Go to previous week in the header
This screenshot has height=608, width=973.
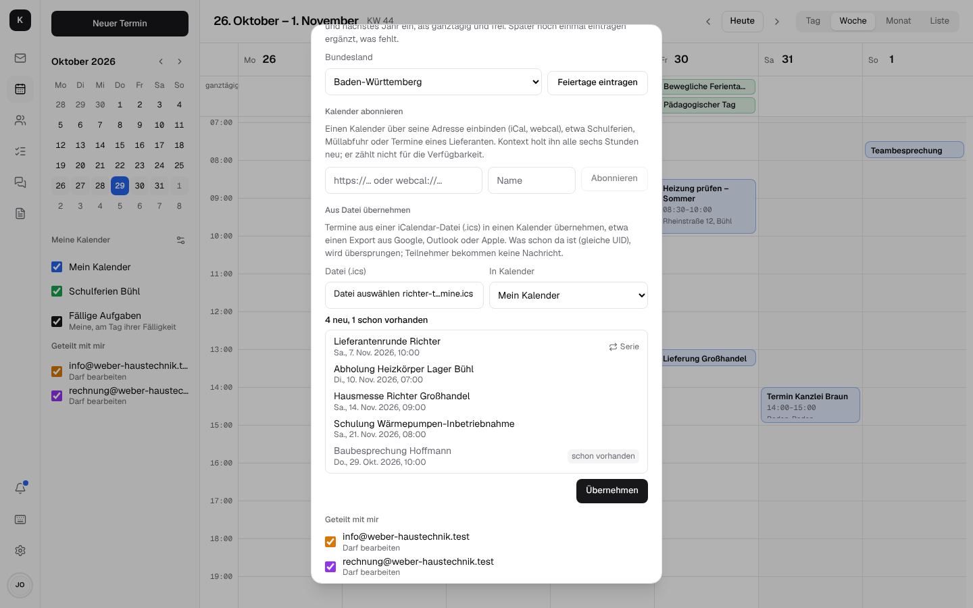(708, 22)
